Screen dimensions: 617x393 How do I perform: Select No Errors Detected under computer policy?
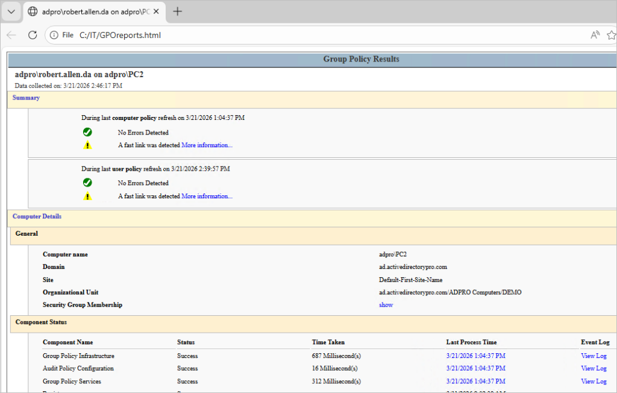(x=143, y=133)
